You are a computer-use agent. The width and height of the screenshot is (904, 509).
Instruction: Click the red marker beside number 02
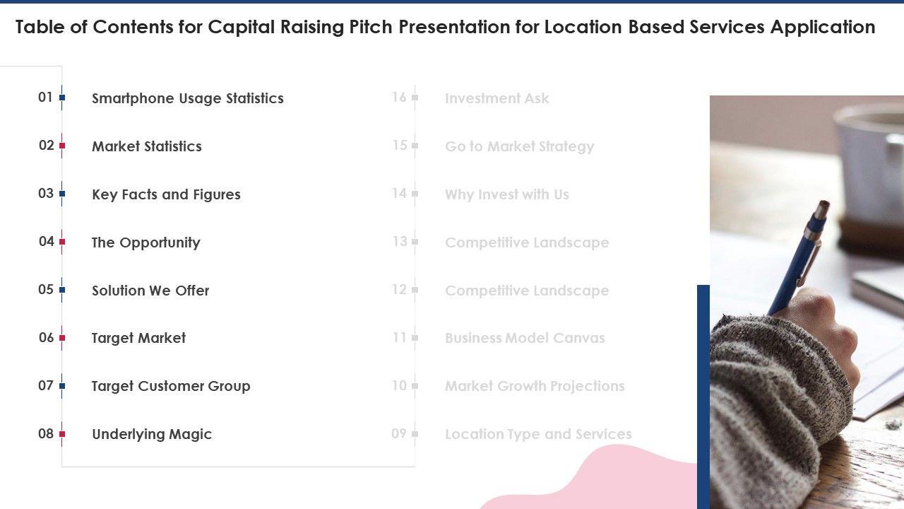pos(62,146)
